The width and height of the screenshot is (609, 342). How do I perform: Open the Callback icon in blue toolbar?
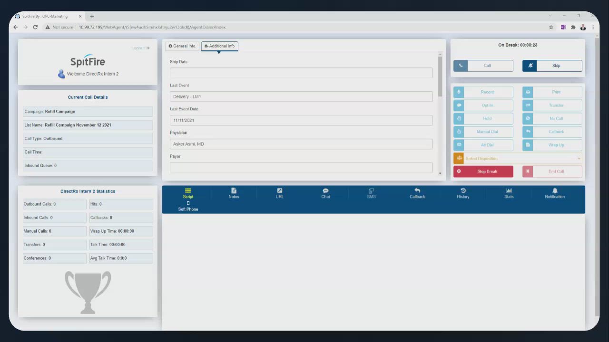[417, 190]
